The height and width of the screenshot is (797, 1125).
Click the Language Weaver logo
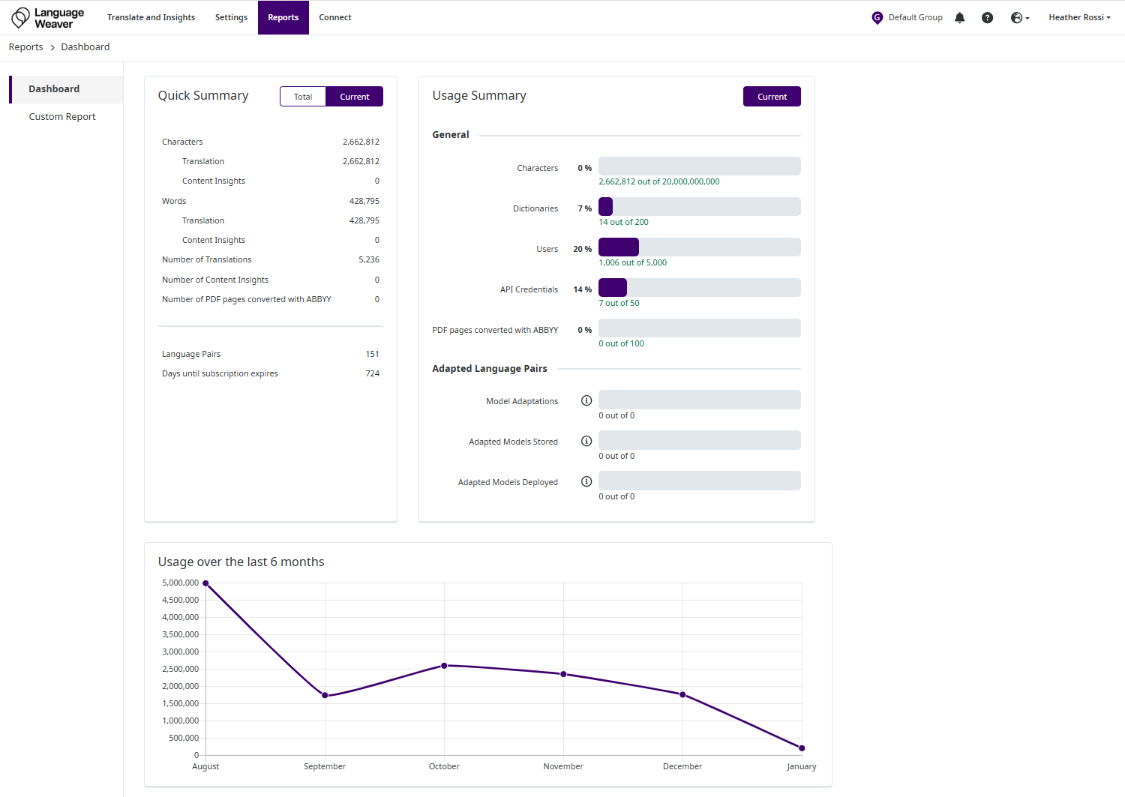[48, 17]
